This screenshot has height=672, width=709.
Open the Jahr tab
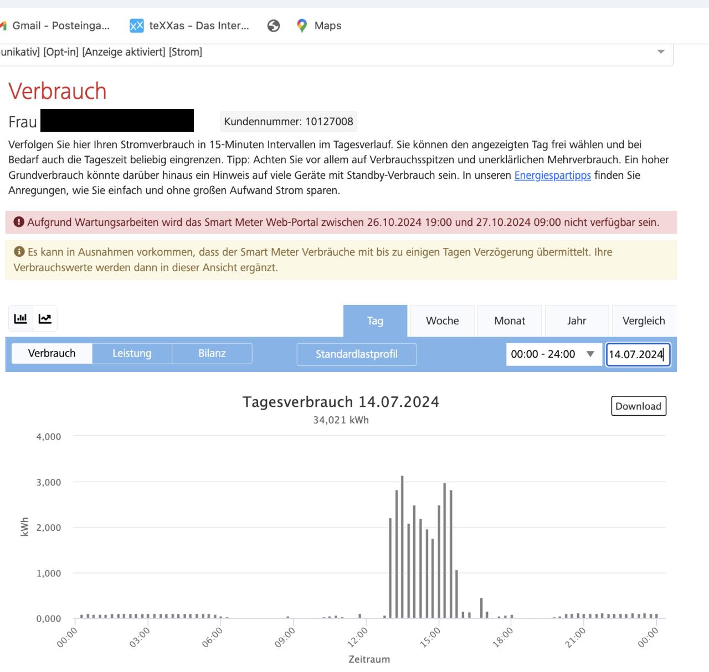click(x=577, y=321)
